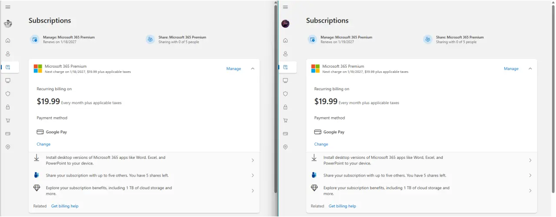Viewport: 556px width, 217px height.
Task: Click "$19.99" price in left window
Action: pos(48,102)
